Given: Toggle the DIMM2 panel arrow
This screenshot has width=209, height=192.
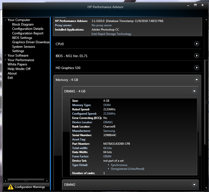Looking at the screenshot, I should pyautogui.click(x=194, y=185).
